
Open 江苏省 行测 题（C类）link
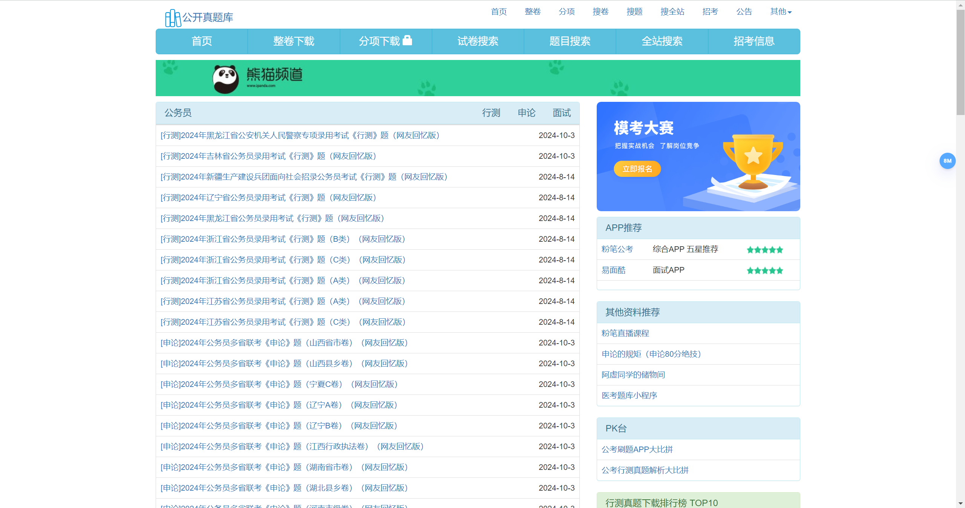click(x=283, y=322)
